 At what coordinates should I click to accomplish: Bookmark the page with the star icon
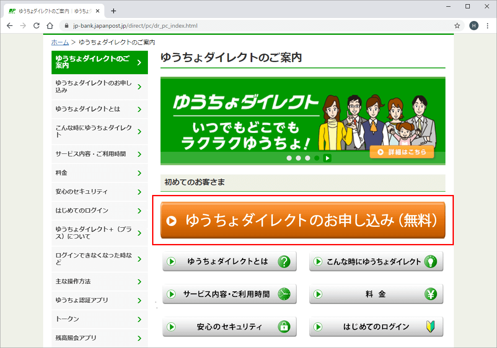point(457,26)
